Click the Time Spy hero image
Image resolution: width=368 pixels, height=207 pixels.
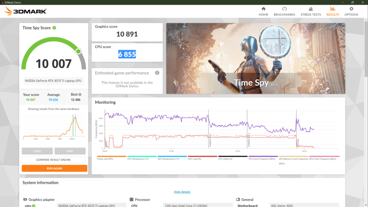click(x=256, y=59)
